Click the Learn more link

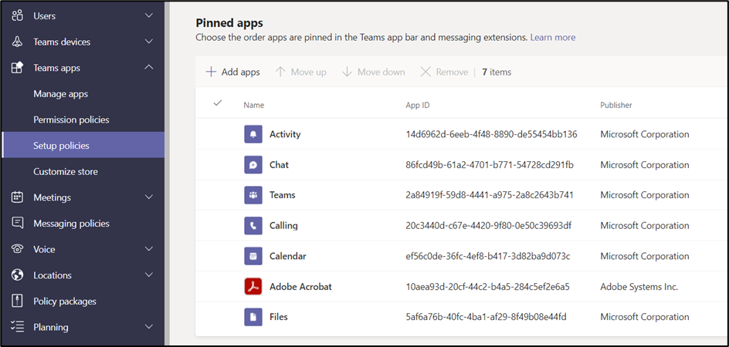click(x=553, y=37)
